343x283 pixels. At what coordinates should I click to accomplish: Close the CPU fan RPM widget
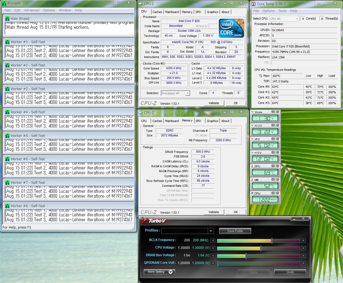pyautogui.click(x=277, y=193)
